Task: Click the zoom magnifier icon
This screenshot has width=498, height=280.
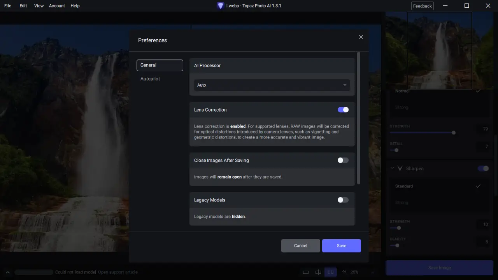Action: pyautogui.click(x=344, y=272)
